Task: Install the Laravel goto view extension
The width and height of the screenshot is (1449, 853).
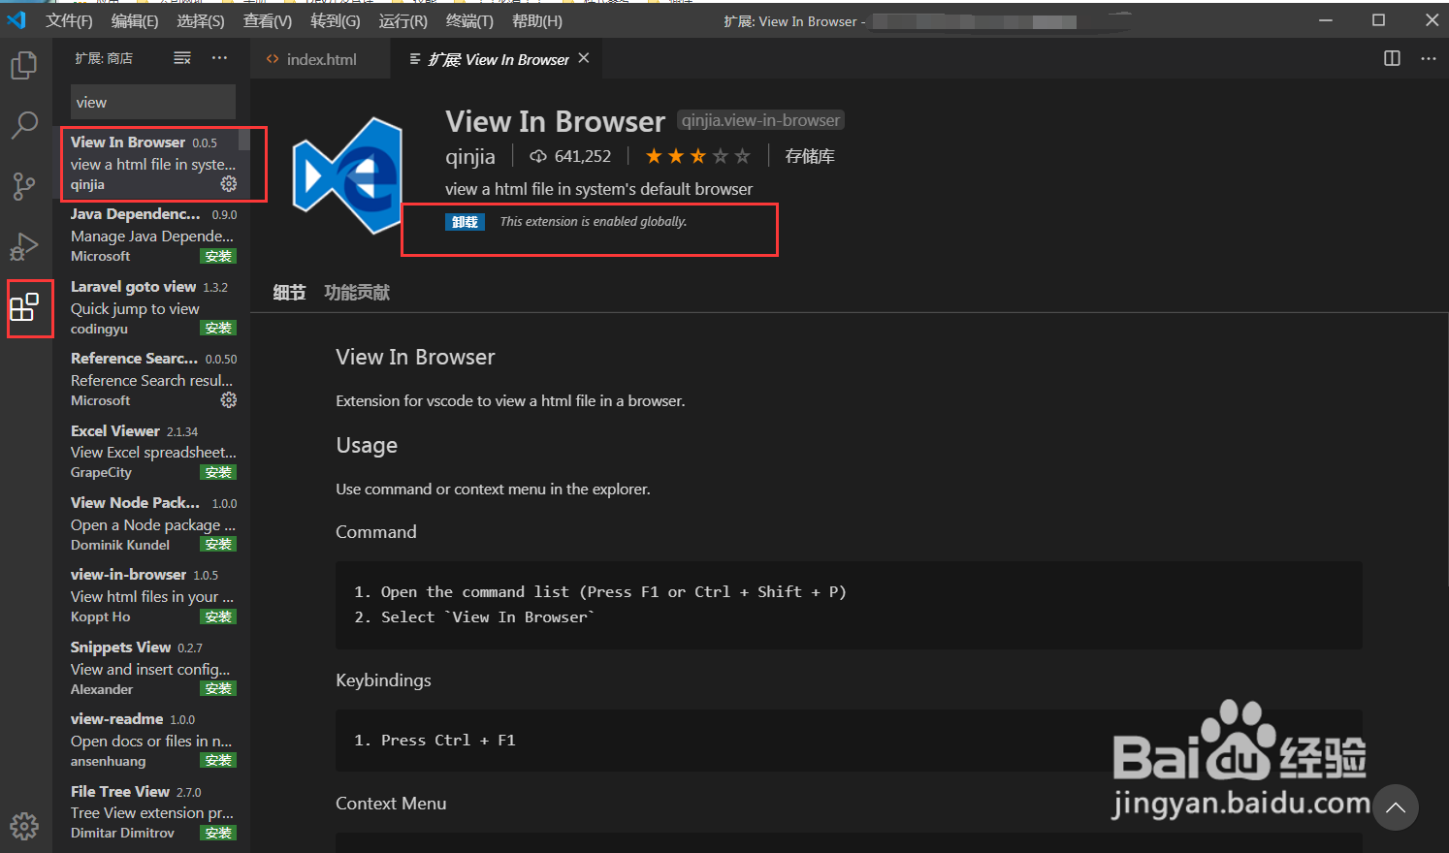Action: [218, 328]
